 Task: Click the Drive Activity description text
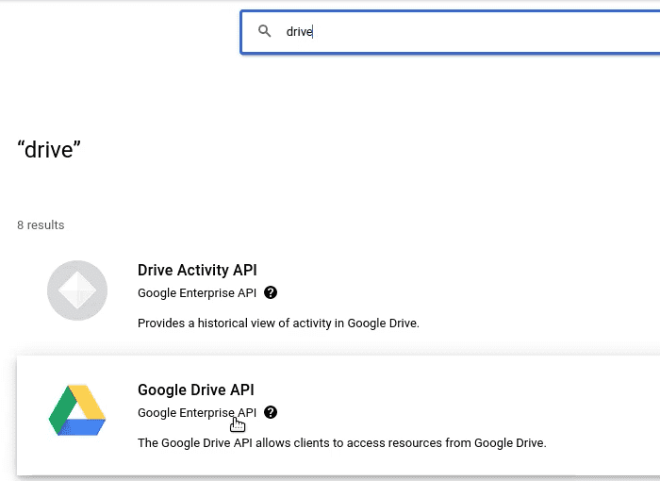coord(278,323)
